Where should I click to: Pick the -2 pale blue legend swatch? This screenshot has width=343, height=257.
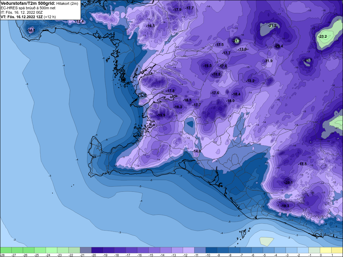[x=303, y=250]
